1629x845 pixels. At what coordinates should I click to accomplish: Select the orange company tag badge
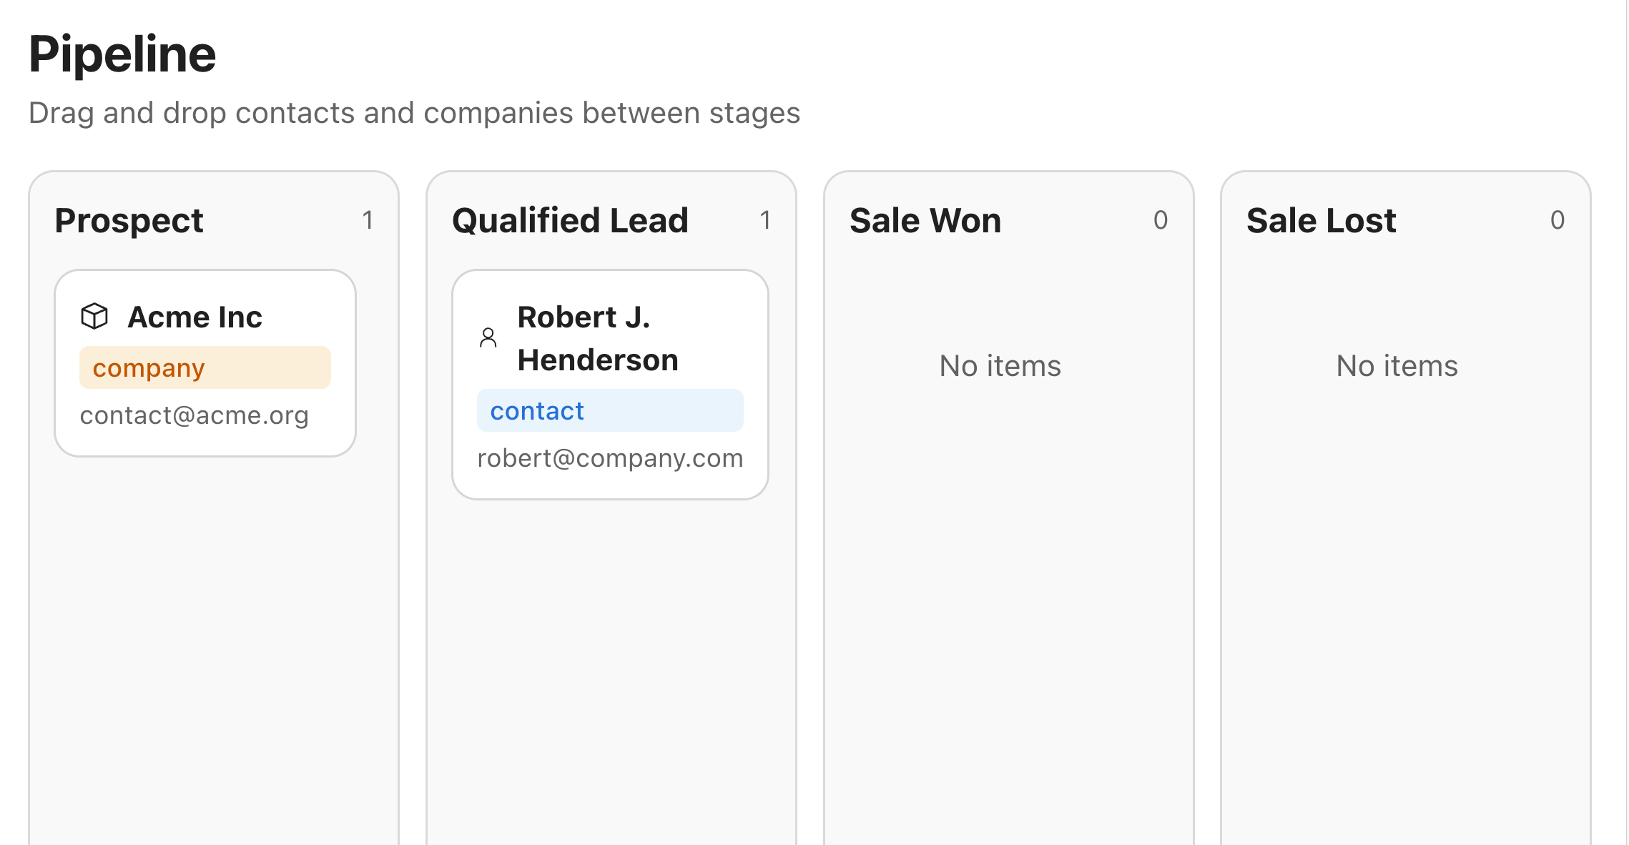point(205,367)
